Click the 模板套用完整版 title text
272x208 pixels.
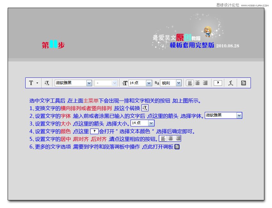tap(192, 45)
